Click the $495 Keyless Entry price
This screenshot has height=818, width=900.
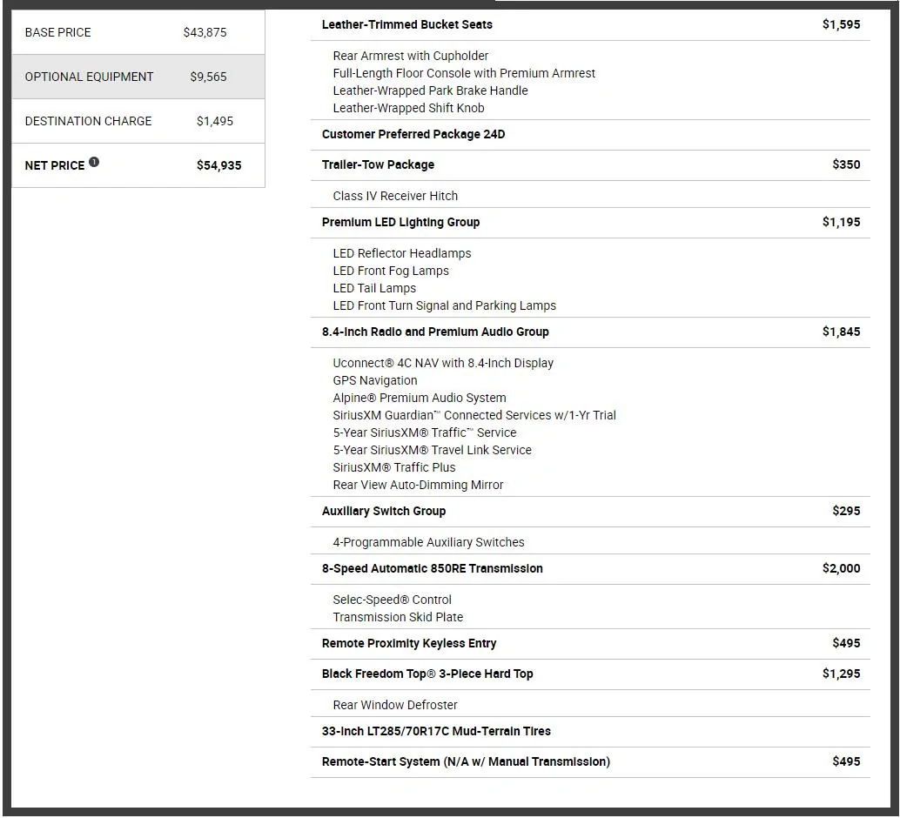(846, 643)
